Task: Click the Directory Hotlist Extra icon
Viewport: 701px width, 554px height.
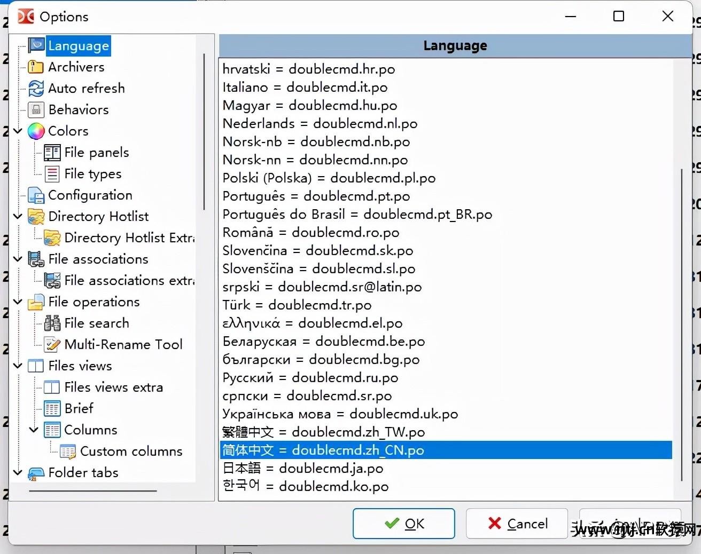Action: (52, 238)
